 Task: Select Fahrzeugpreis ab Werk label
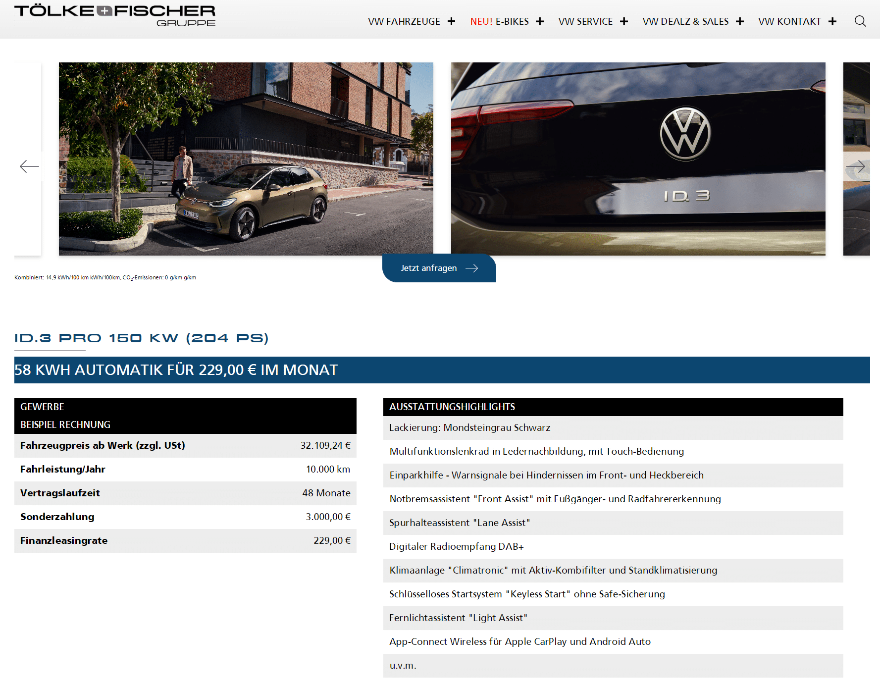(103, 445)
